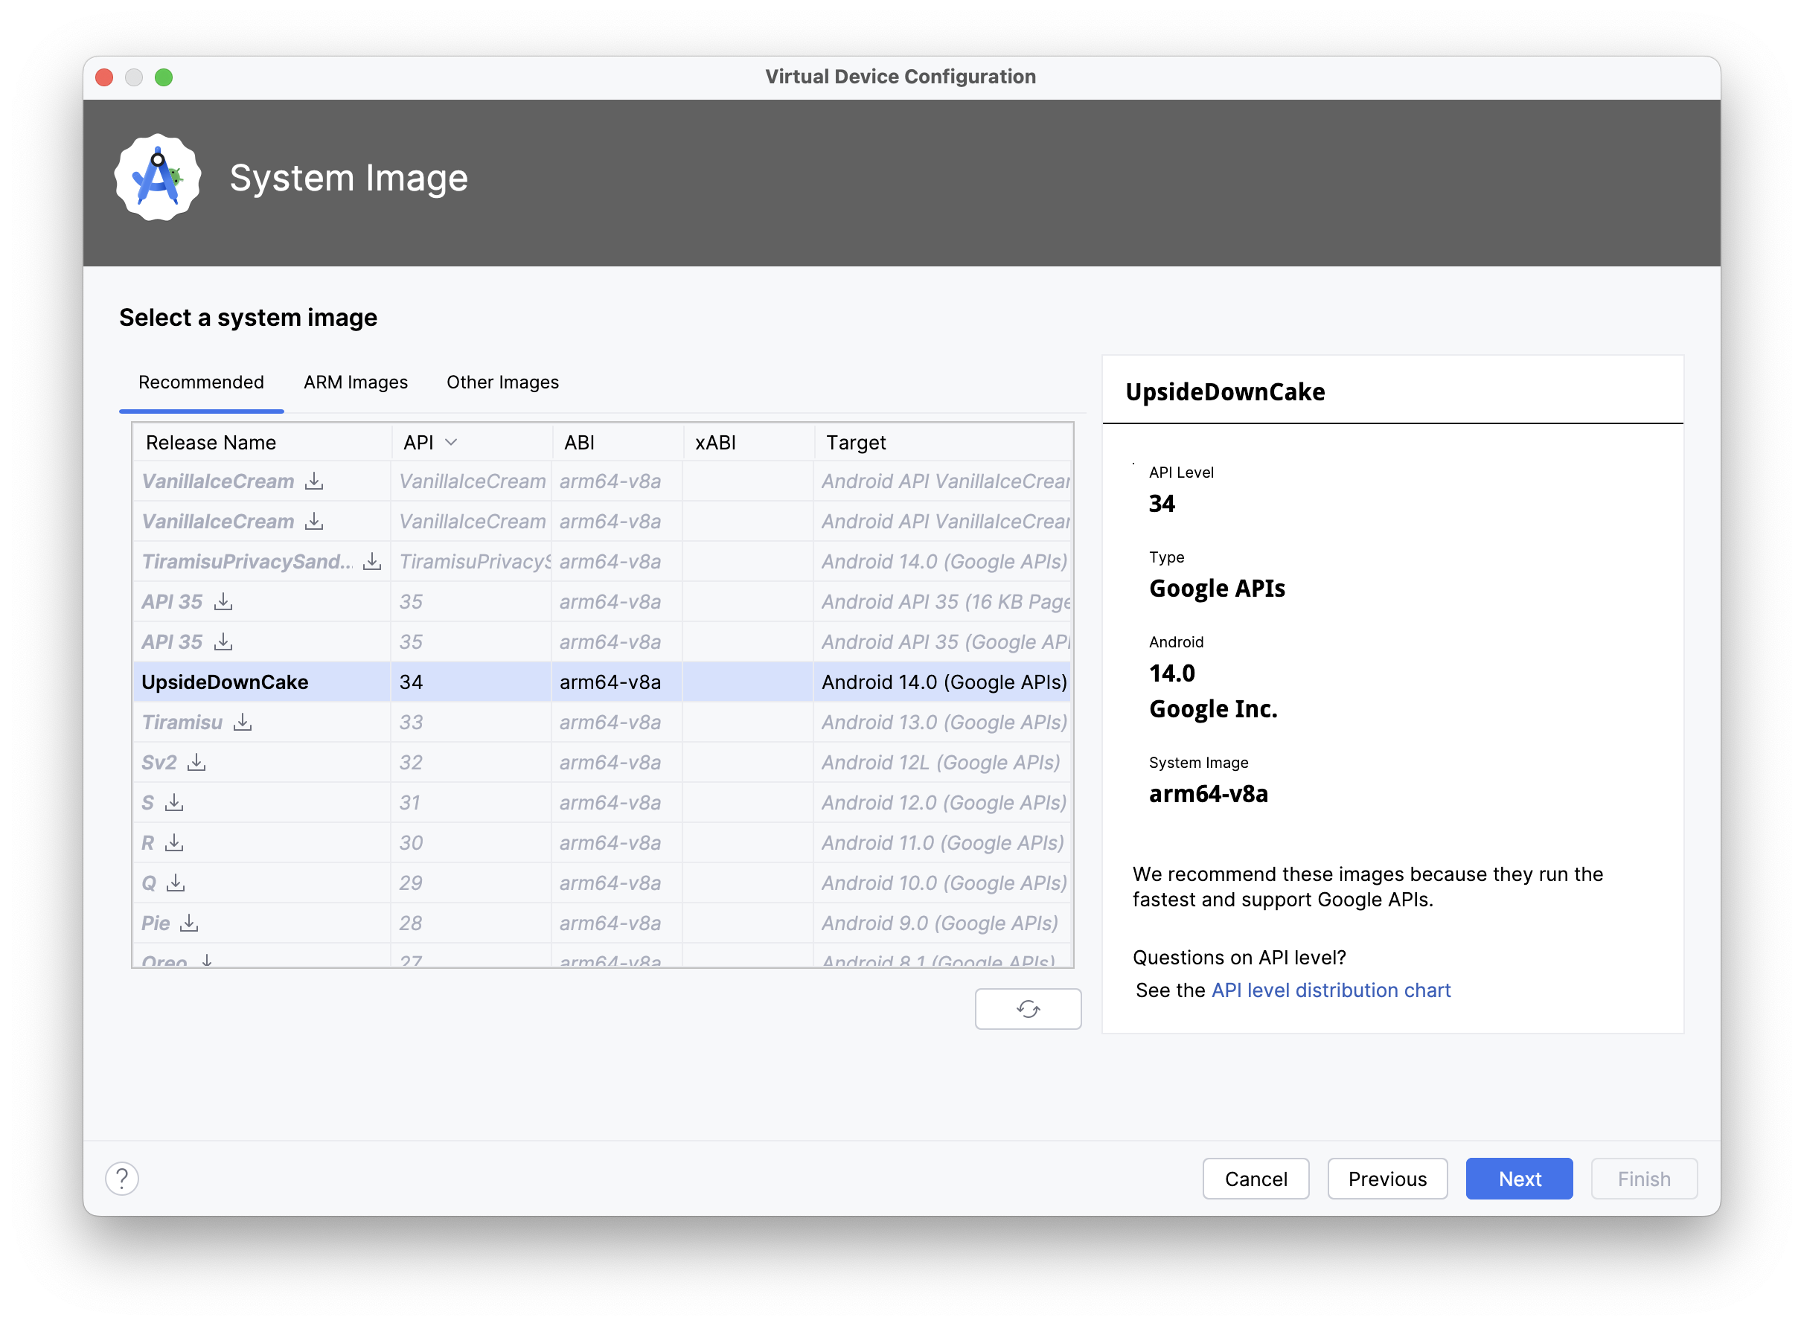Download the VanillaIceCream system image
Viewport: 1804px width, 1326px height.
[314, 481]
